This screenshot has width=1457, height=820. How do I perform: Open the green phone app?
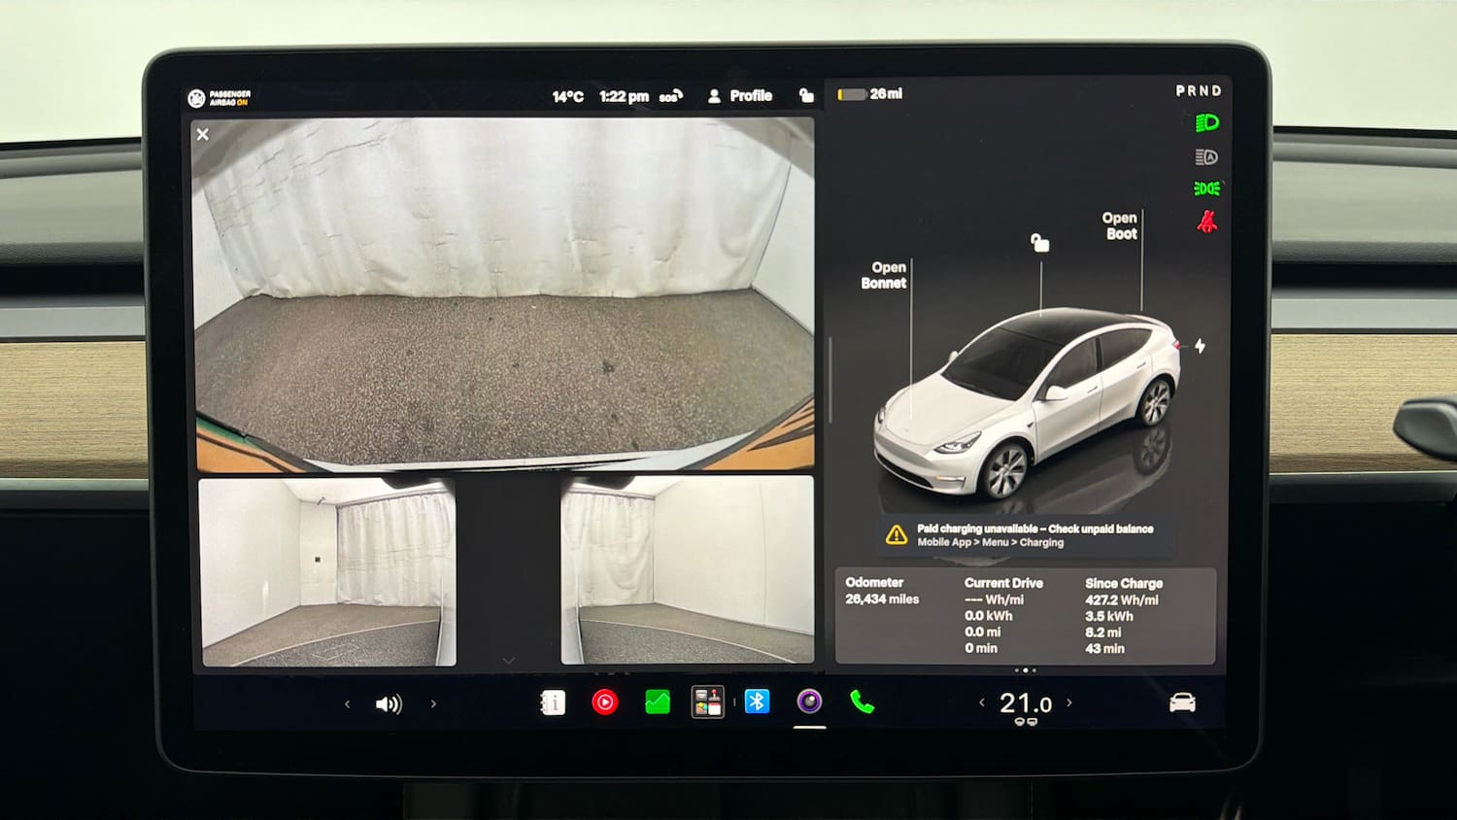tap(862, 701)
